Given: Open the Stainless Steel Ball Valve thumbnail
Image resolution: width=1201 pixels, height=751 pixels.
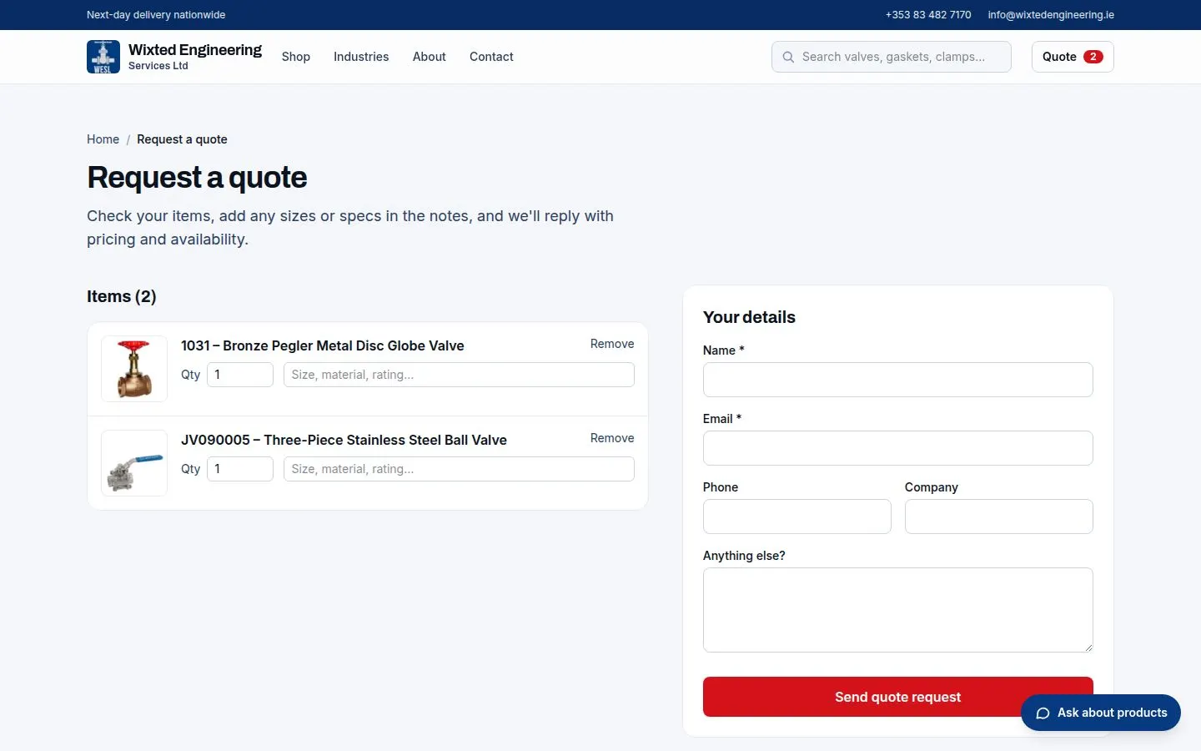Looking at the screenshot, I should (134, 463).
